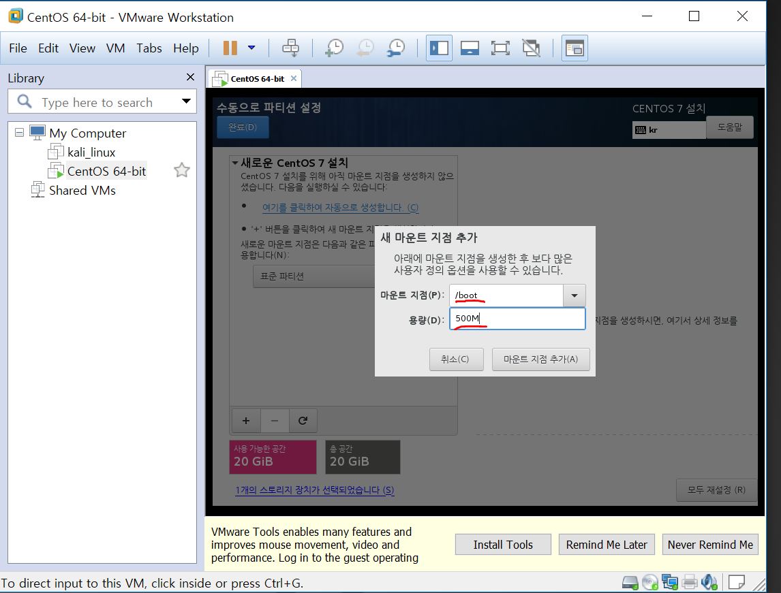Viewport: 781px width, 593px height.
Task: Click the 취소(C) cancel button
Action: point(456,359)
